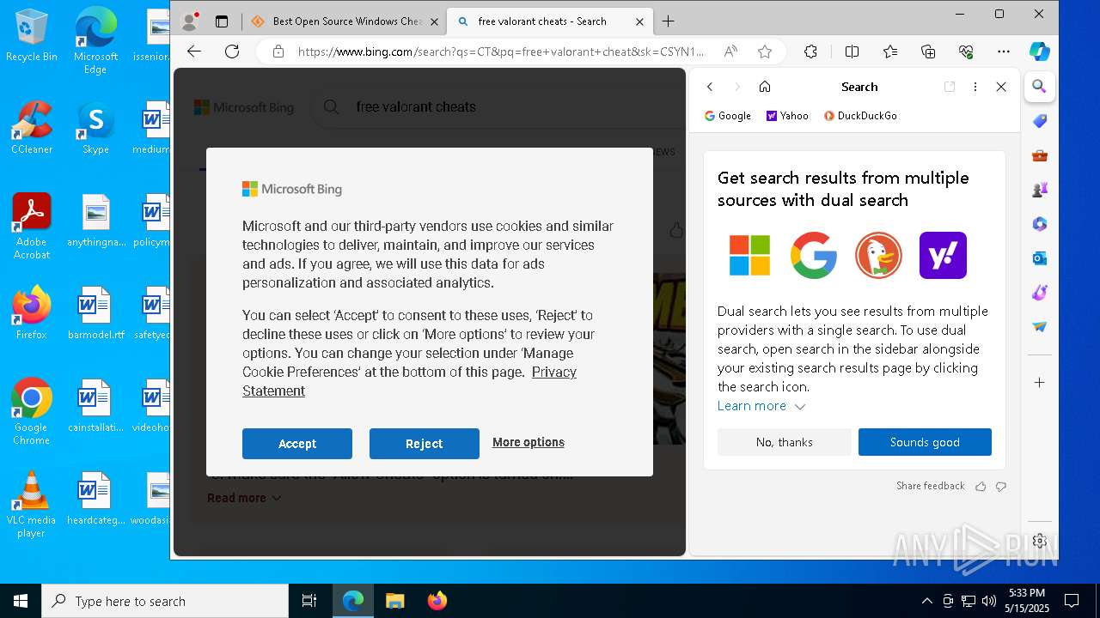1100x618 pixels.
Task: Open Edge Settings and more menu
Action: click(1004, 51)
